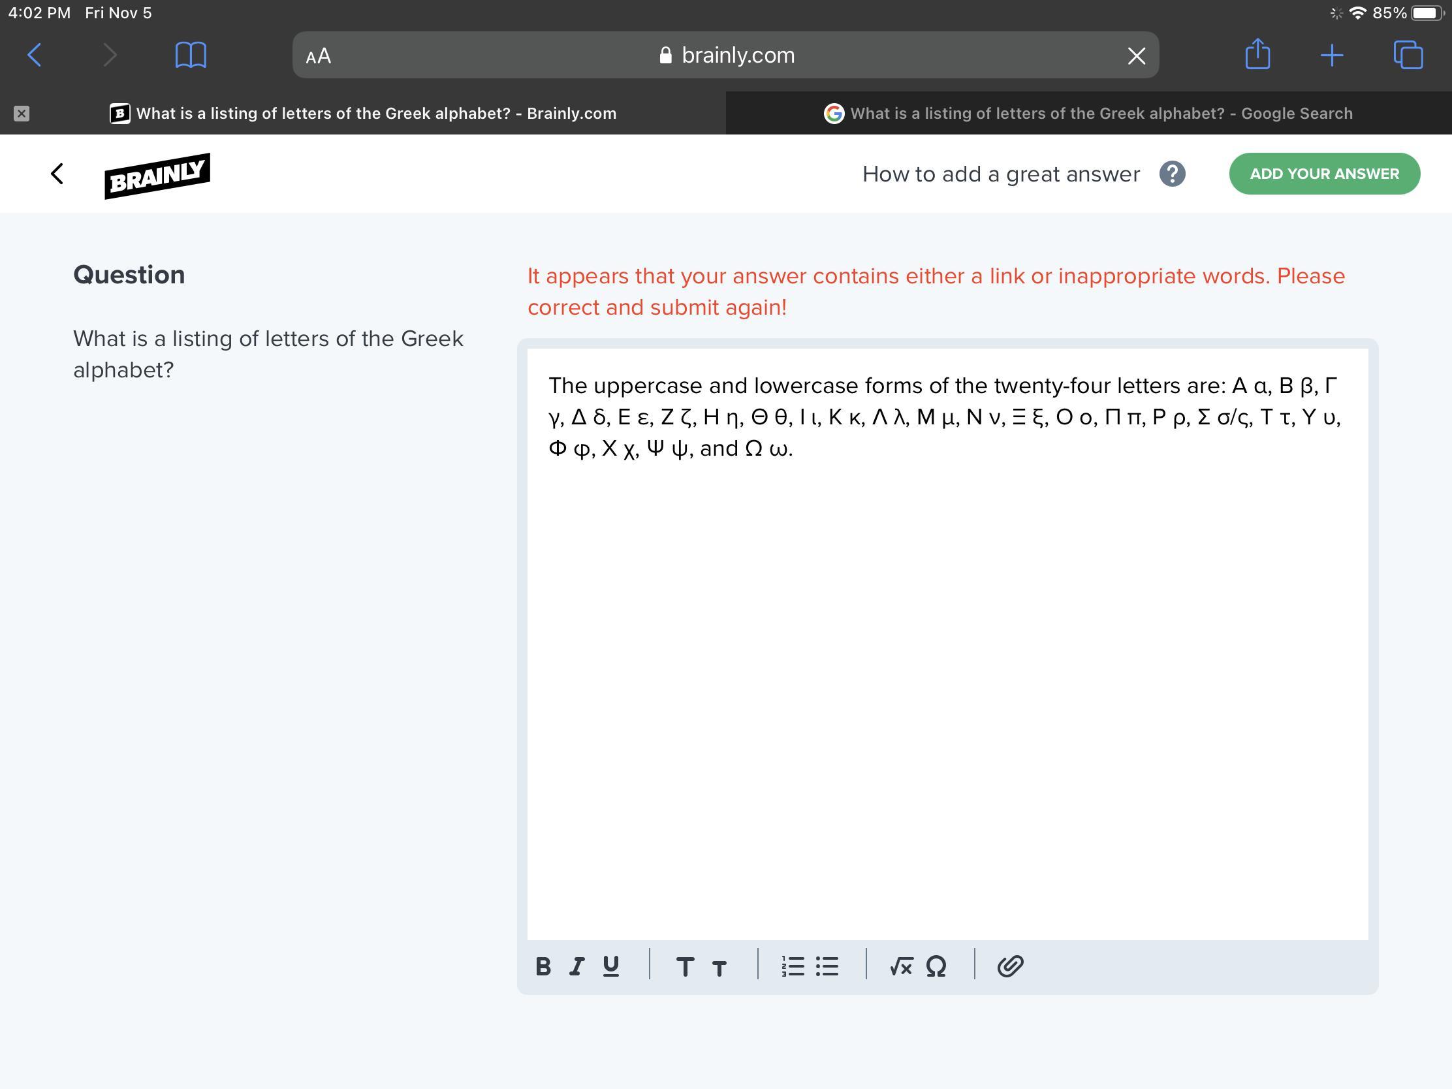Attach a file with paperclip icon
This screenshot has height=1089, width=1452.
1010,966
